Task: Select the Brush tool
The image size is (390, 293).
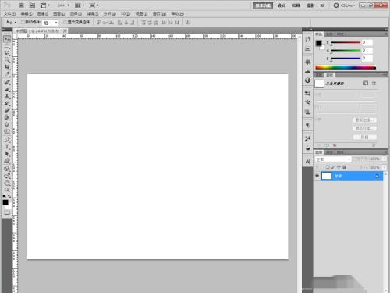Action: (x=7, y=89)
